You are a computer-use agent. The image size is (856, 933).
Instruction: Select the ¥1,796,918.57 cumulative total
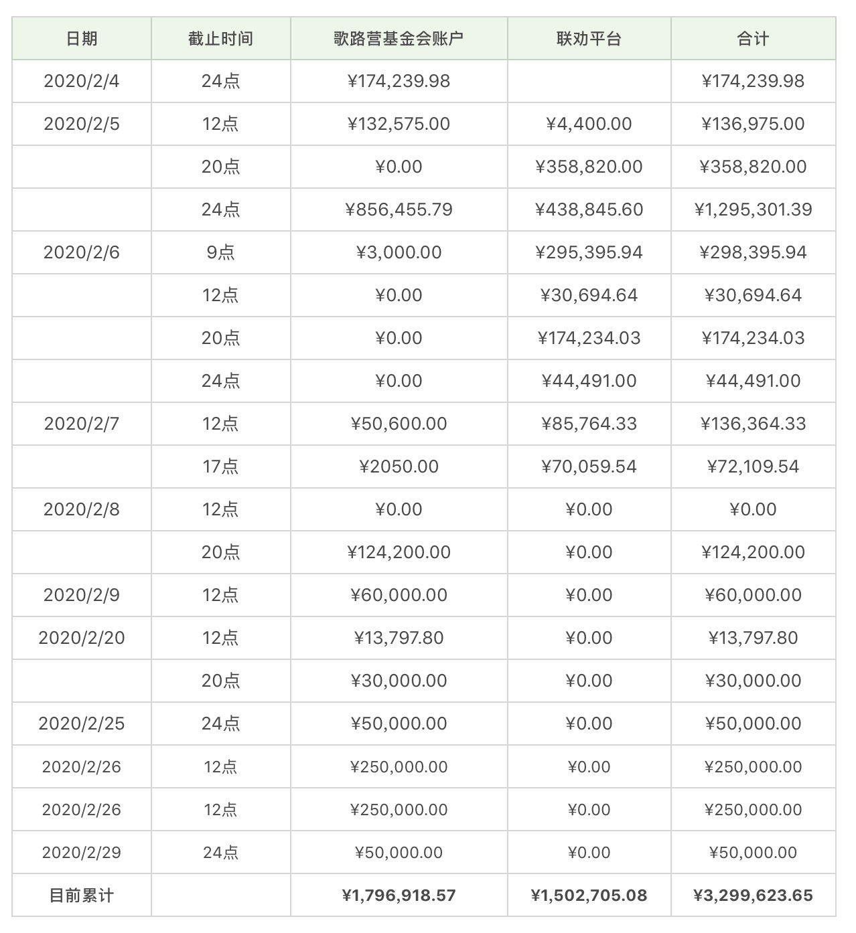(x=399, y=896)
